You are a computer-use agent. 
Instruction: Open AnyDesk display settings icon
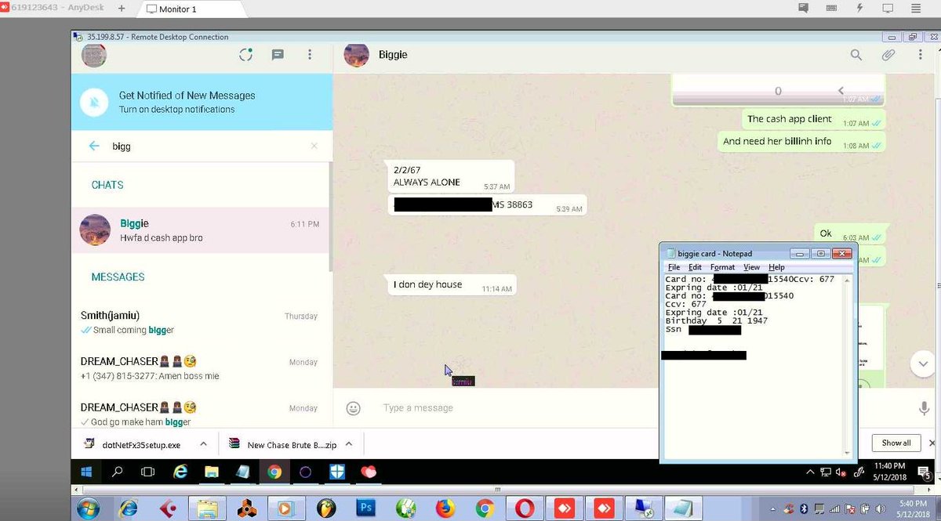888,9
